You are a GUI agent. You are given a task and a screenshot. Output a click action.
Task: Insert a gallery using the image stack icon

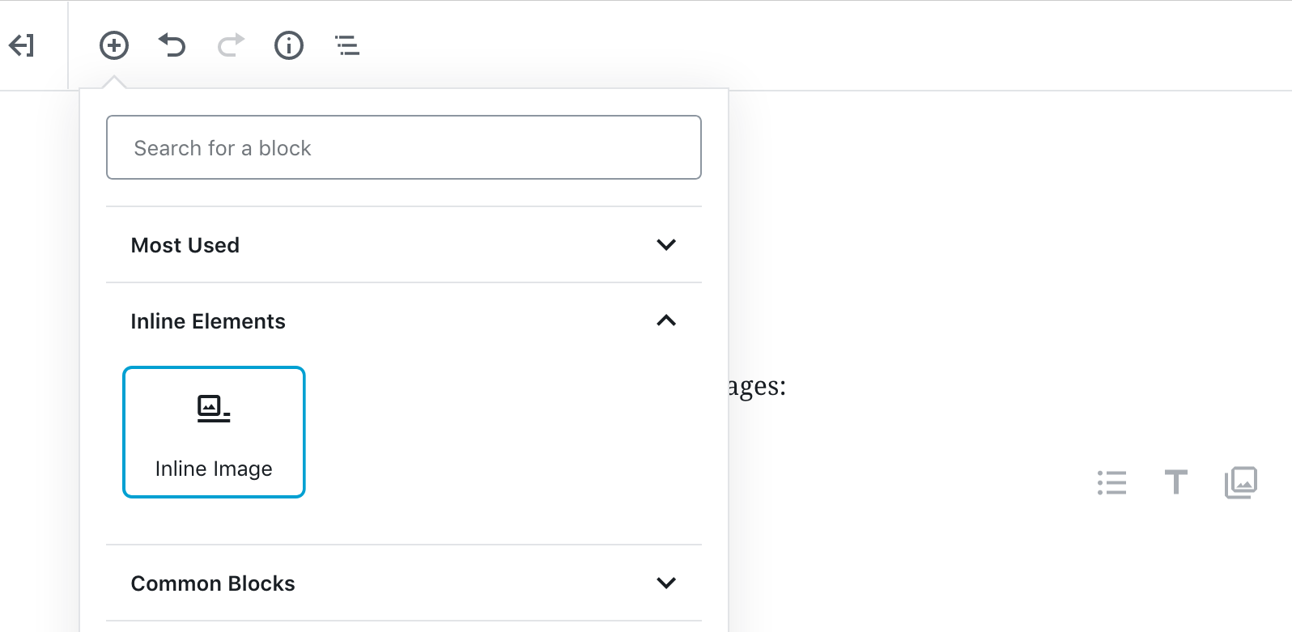point(1240,481)
